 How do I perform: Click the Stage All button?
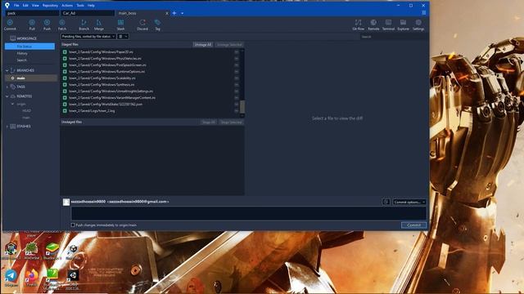(209, 122)
